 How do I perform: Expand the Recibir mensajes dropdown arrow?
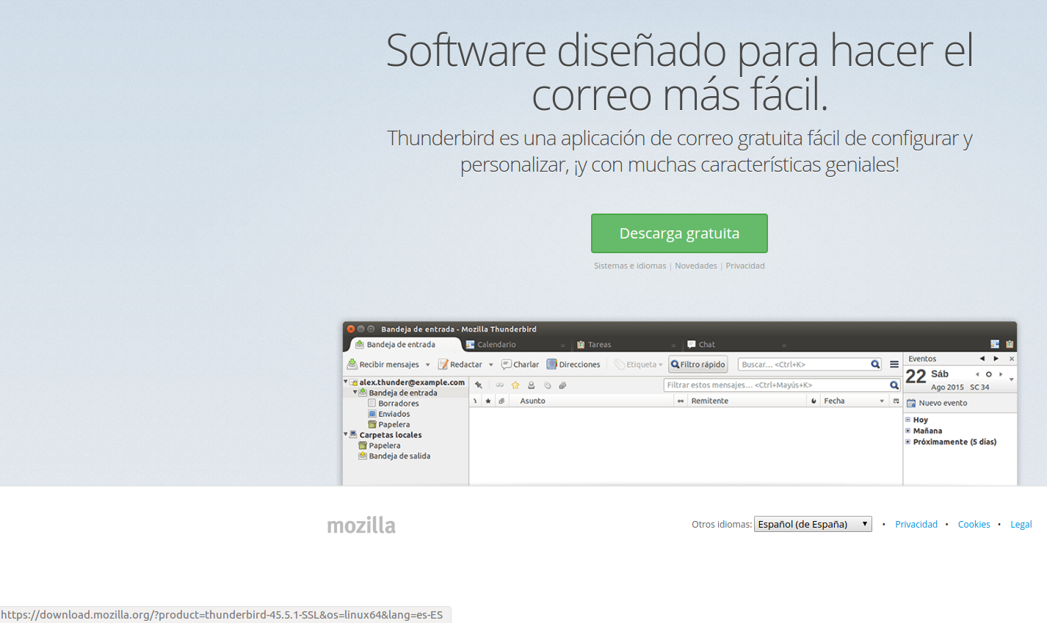pyautogui.click(x=427, y=365)
